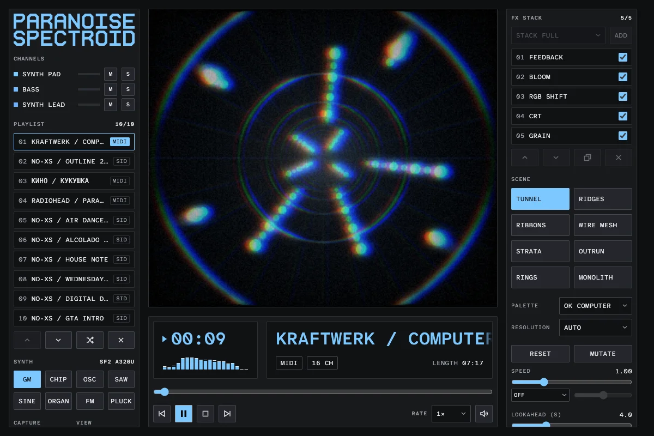
Task: Open the playback Rate dropdown
Action: point(451,414)
